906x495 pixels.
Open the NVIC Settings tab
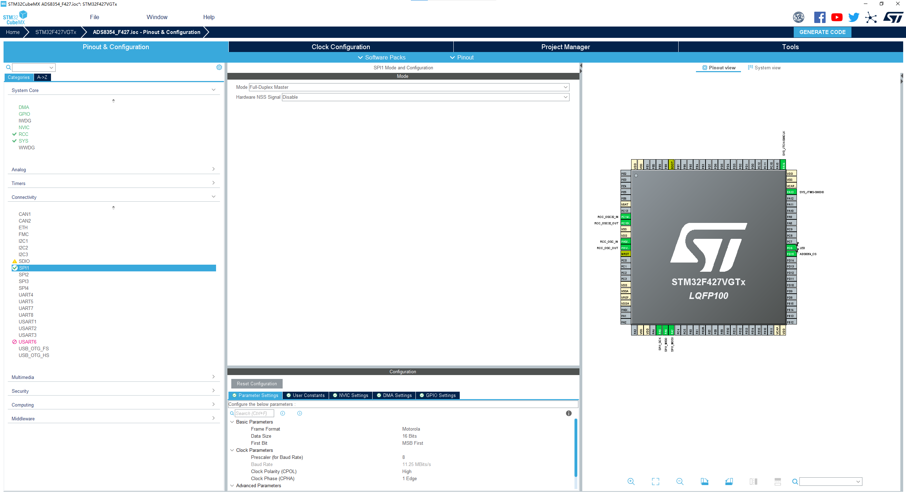(351, 395)
